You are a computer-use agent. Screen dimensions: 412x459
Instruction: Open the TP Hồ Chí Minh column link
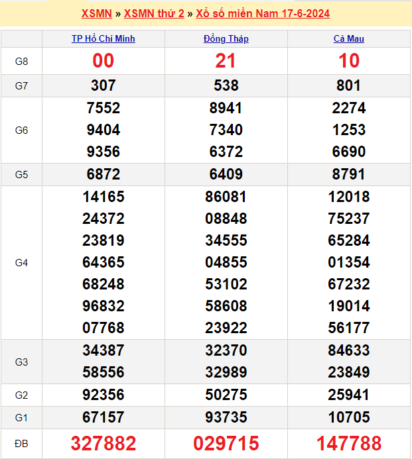click(x=103, y=39)
